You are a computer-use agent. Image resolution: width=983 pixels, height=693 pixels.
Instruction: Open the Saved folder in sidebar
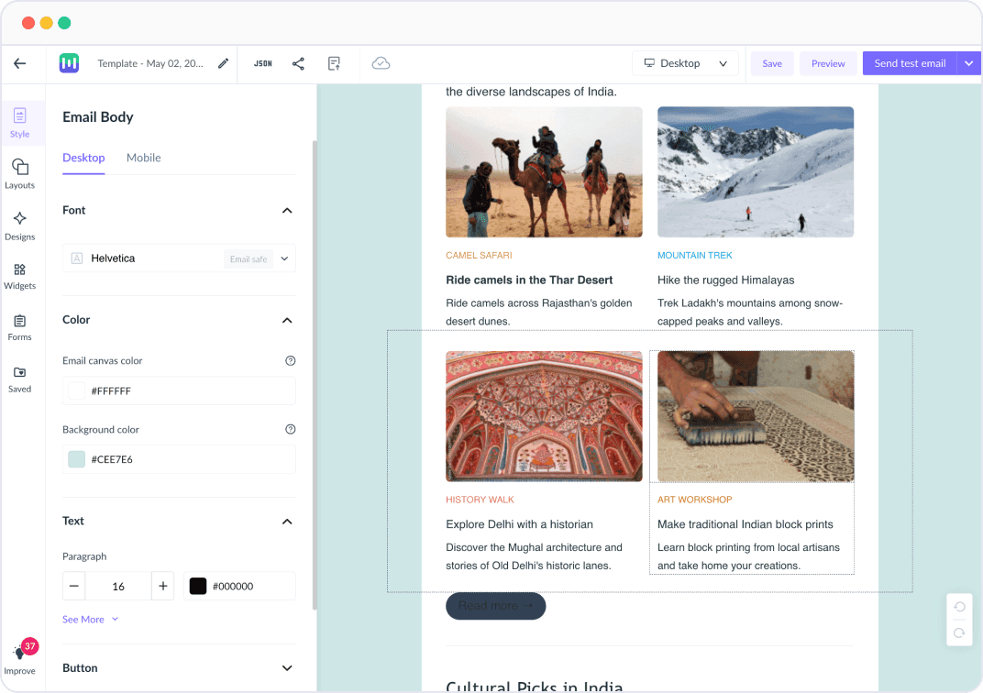(20, 378)
